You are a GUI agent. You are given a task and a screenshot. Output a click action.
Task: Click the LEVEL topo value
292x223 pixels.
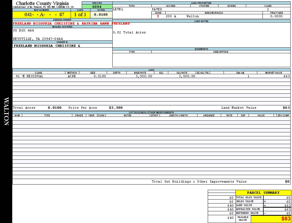[x=118, y=9]
